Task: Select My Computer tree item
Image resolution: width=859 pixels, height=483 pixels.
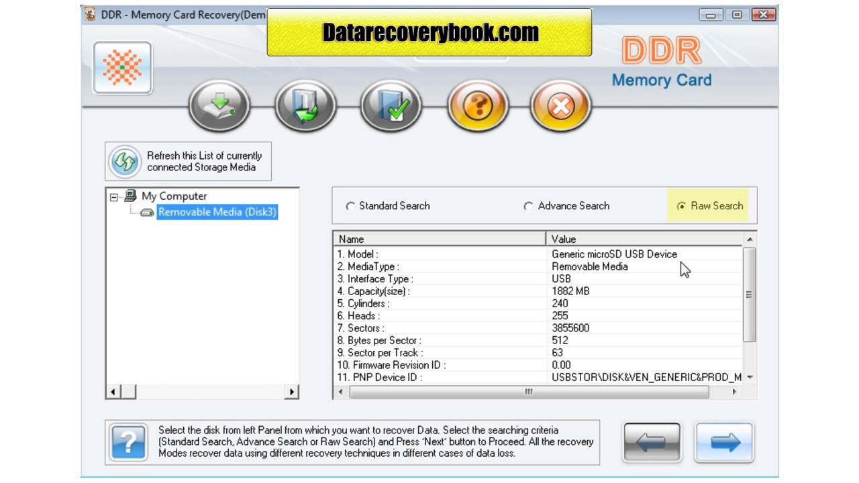Action: pos(174,196)
